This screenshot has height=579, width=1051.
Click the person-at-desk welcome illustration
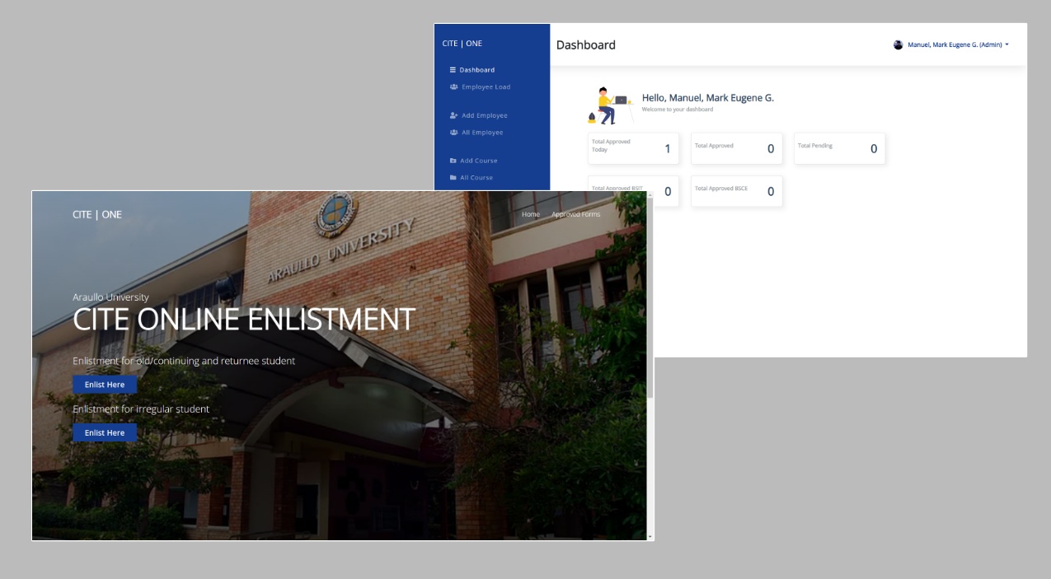click(x=610, y=105)
